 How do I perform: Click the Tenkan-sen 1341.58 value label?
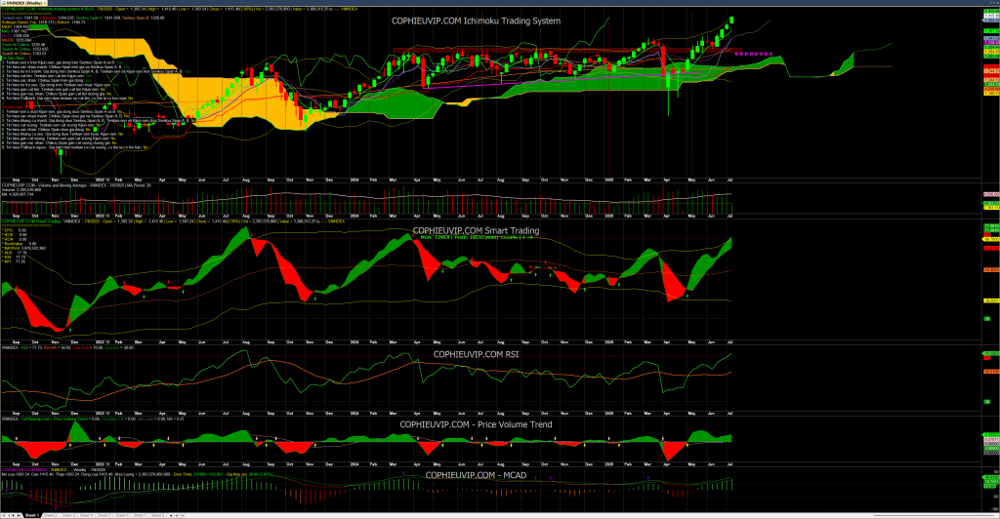(20, 18)
